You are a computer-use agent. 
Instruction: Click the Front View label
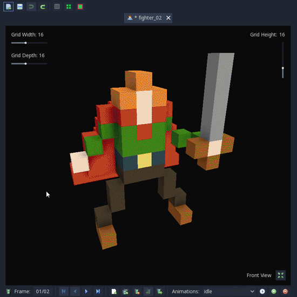tap(259, 275)
